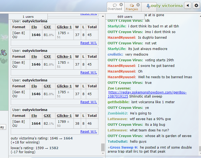
Task: Click Reset W/L under 1664 Elo table
Action: coord(89,131)
